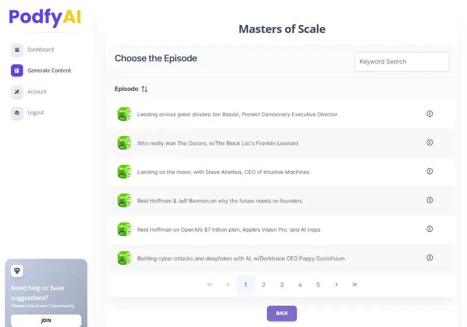The width and height of the screenshot is (467, 327).
Task: Click the podcast artwork beside the Oscars episode
Action: [x=124, y=143]
